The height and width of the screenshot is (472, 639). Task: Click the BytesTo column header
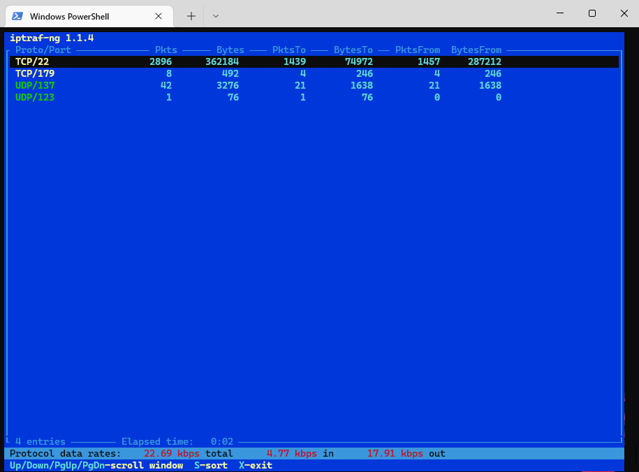[x=353, y=50]
